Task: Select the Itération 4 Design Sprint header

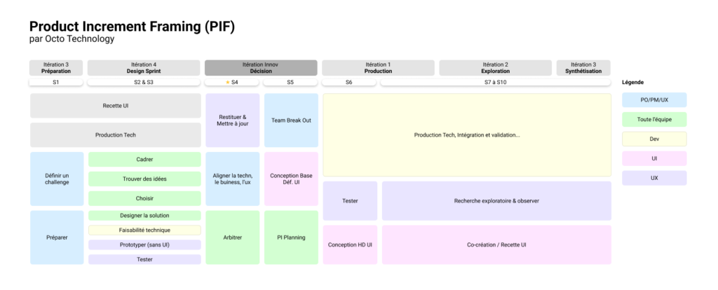Action: (x=144, y=68)
